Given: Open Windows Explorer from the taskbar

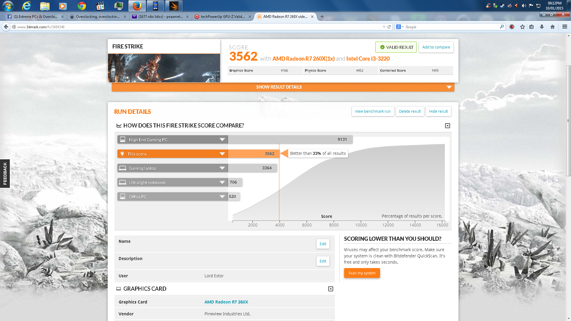Looking at the screenshot, I should tap(45, 6).
